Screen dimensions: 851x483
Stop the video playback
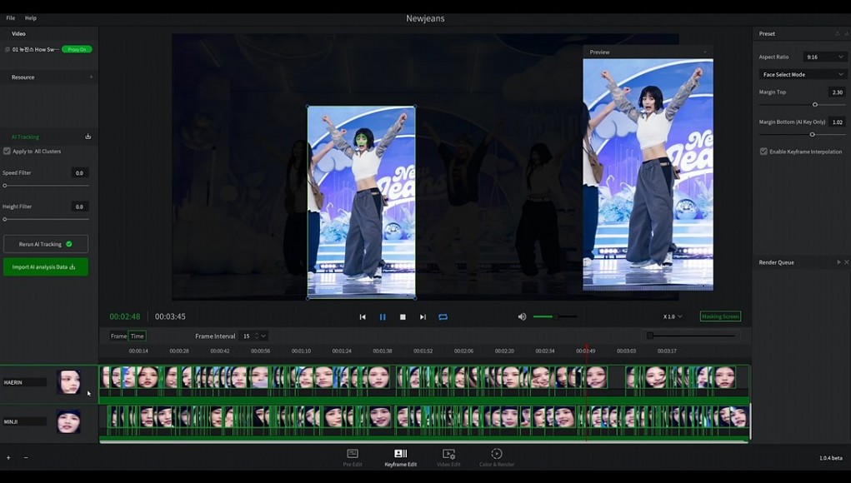[x=403, y=317]
